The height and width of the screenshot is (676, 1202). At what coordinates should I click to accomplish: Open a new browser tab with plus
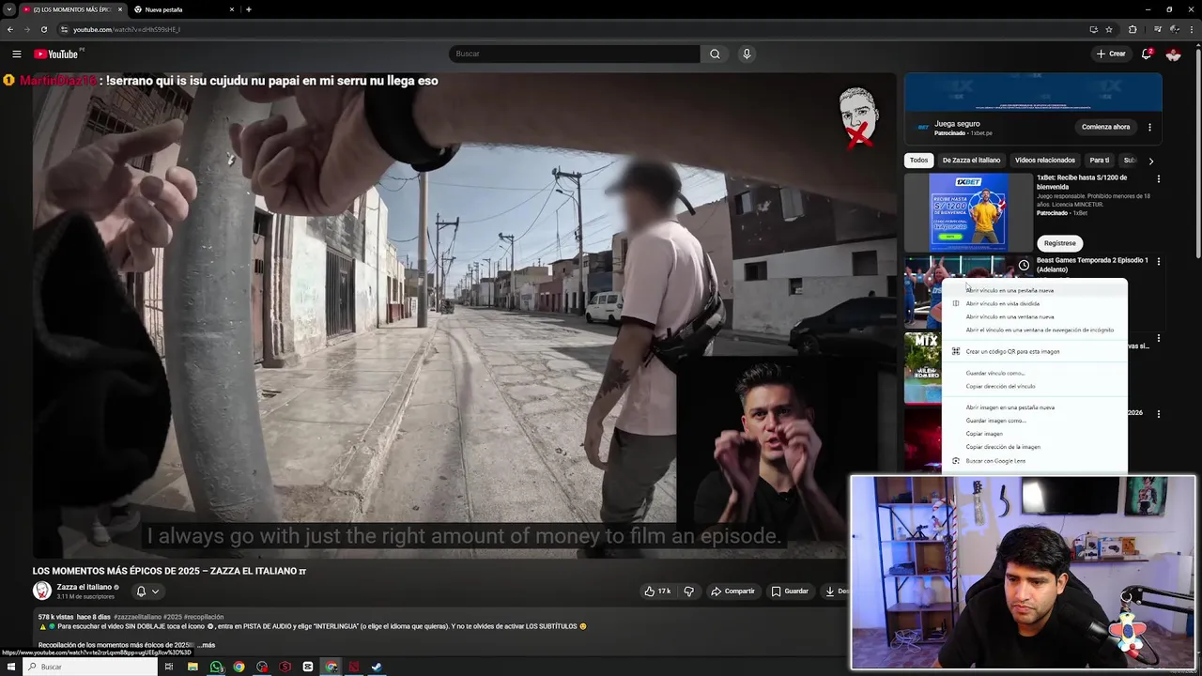[x=248, y=9]
